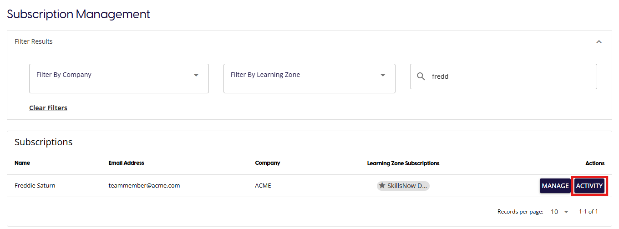Click the Name column header

(22, 163)
